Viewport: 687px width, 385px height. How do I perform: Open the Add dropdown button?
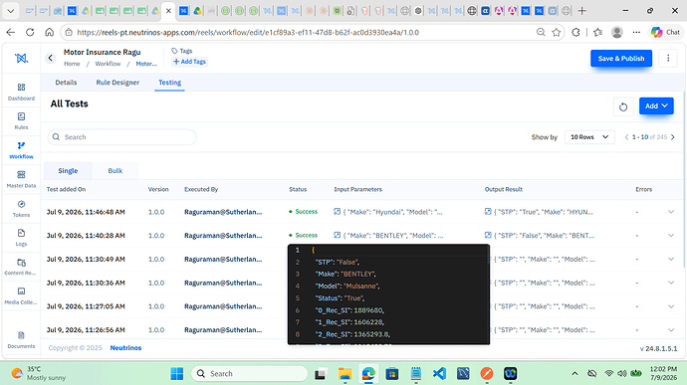point(656,106)
